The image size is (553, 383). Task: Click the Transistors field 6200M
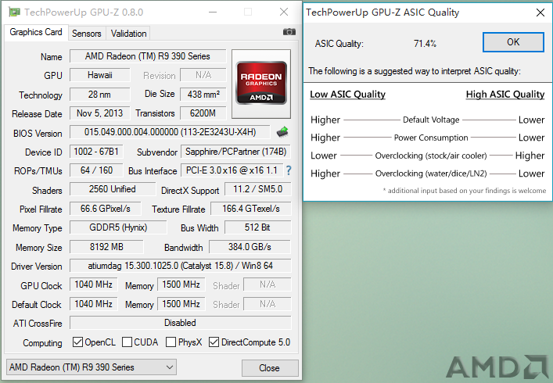point(203,113)
